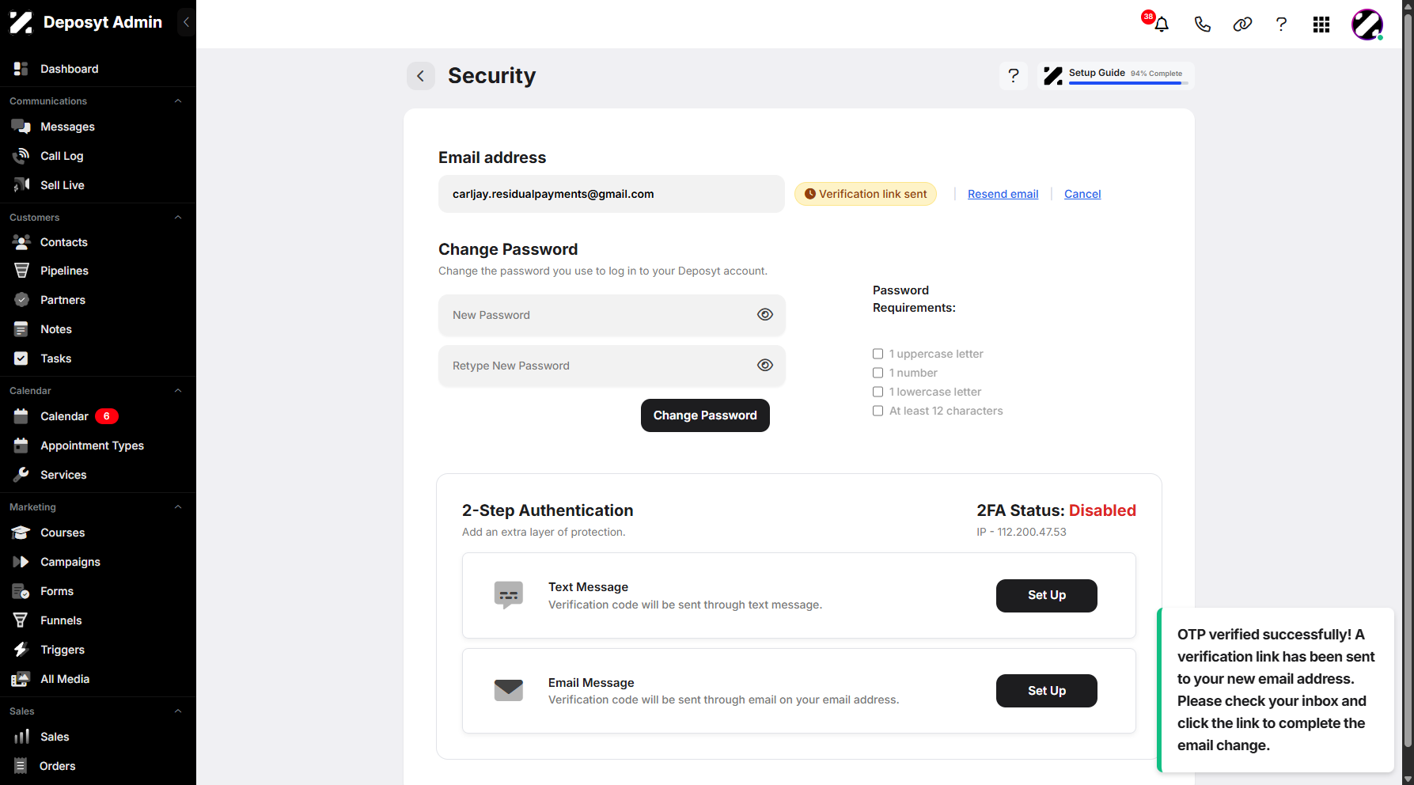Screen dimensions: 1414x785
Task: Click the Triggers lightning icon
Action: click(21, 650)
